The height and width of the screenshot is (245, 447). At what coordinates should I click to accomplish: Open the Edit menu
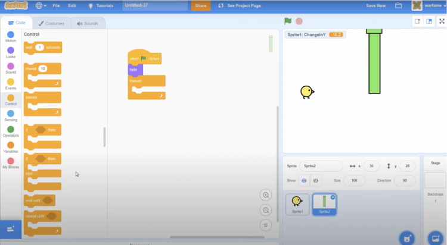(72, 5)
